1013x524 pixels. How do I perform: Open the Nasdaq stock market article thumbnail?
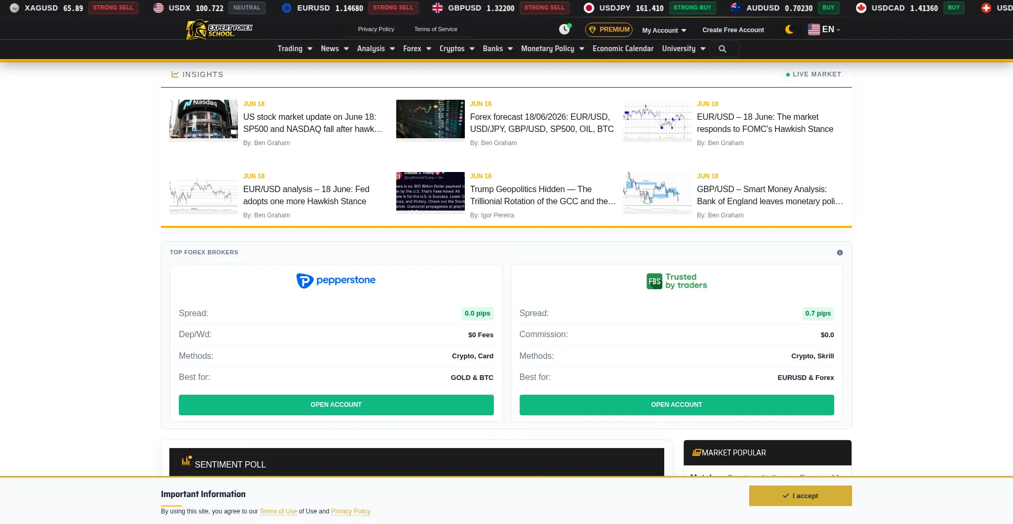204,119
